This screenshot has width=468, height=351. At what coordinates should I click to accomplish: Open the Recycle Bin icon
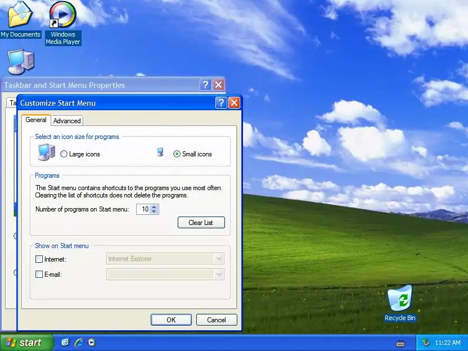[400, 303]
